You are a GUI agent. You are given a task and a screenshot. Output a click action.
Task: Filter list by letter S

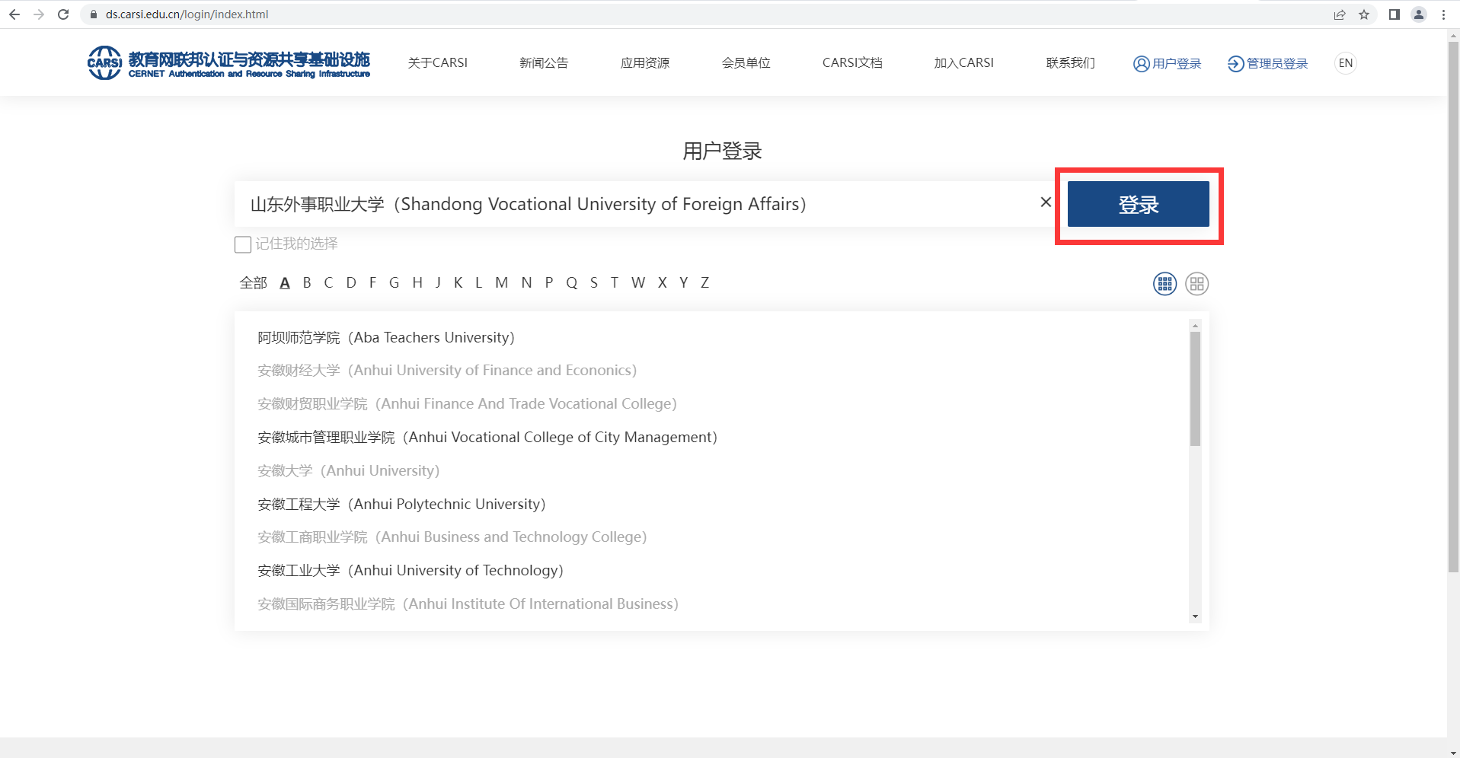[594, 283]
